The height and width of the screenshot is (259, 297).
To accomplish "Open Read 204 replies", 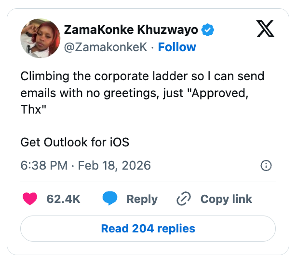I will click(148, 228).
